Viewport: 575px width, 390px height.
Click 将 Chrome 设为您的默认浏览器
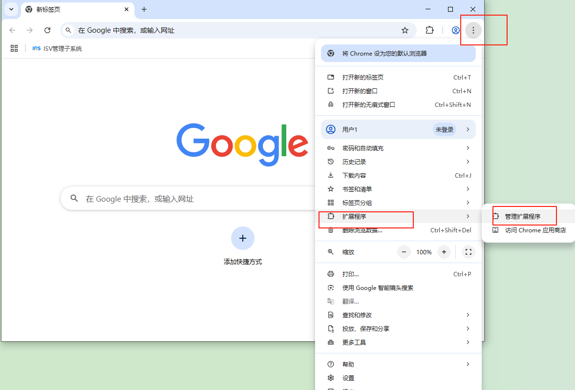coord(398,54)
